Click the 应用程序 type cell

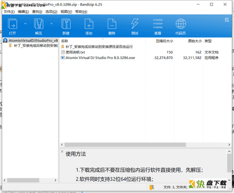pyautogui.click(x=212, y=58)
